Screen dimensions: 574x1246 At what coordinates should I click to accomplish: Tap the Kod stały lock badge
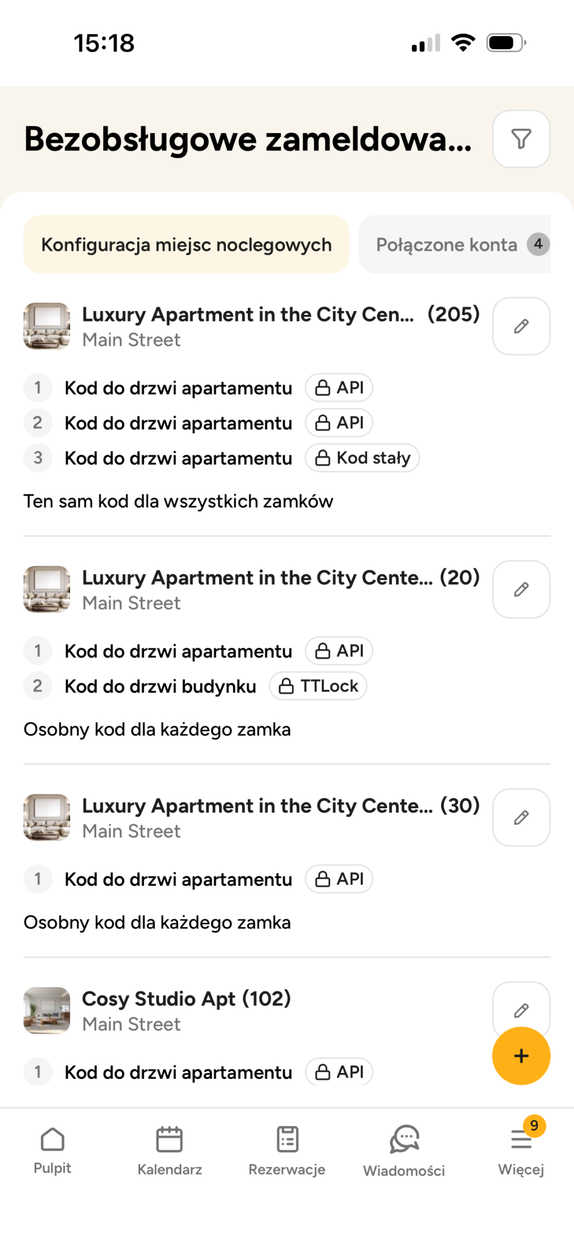[x=362, y=458]
